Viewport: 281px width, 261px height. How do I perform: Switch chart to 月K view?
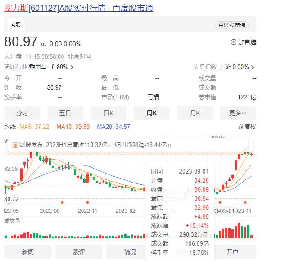(x=195, y=113)
